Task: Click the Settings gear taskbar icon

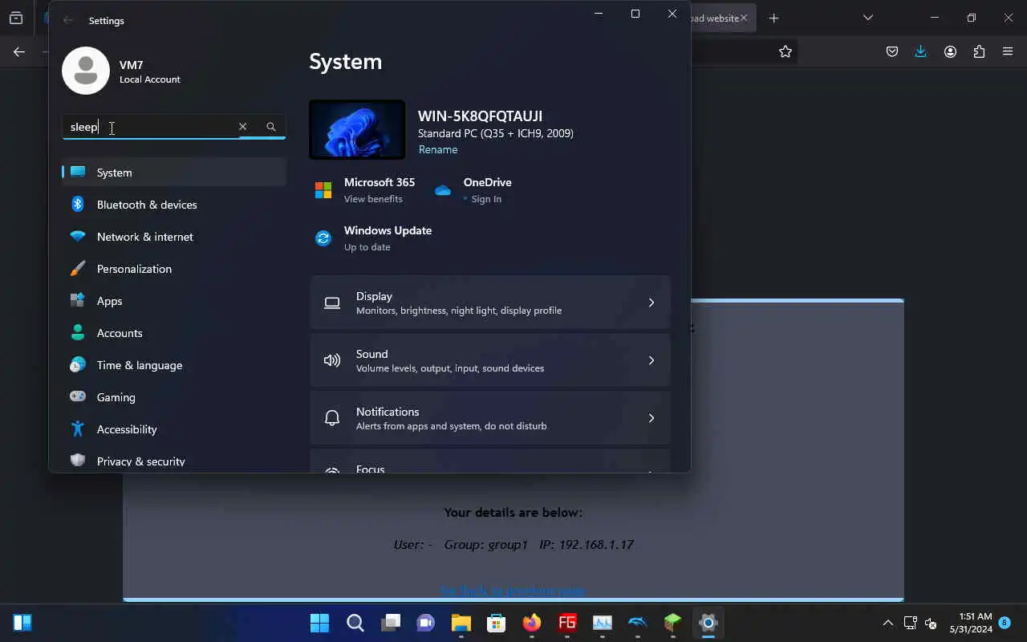Action: [x=708, y=623]
